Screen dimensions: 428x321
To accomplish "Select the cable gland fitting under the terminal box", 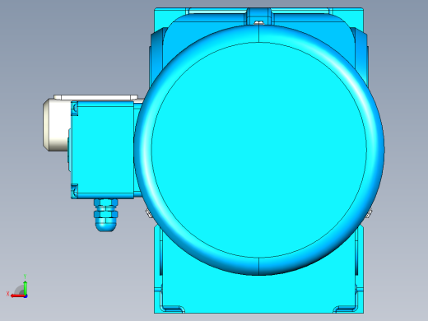I will coord(105,215).
